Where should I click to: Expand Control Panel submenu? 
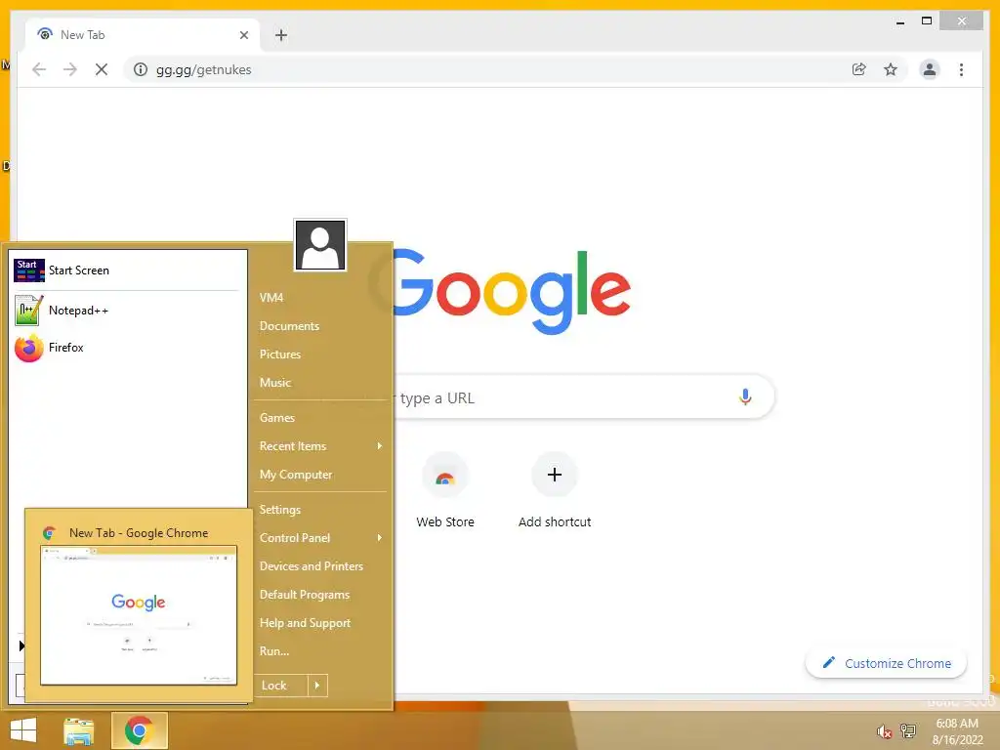(321, 538)
